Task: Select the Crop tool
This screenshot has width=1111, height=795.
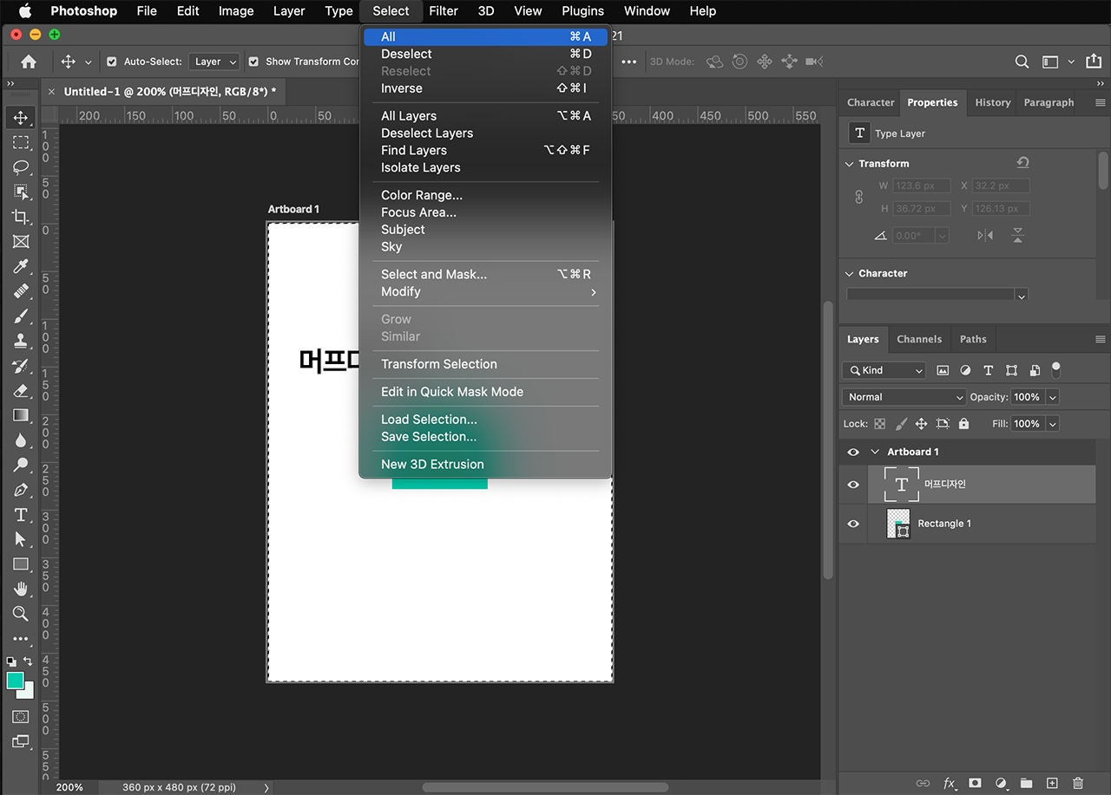Action: click(x=21, y=217)
